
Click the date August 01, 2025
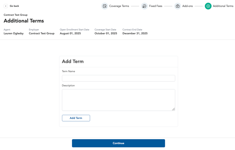click(70, 33)
